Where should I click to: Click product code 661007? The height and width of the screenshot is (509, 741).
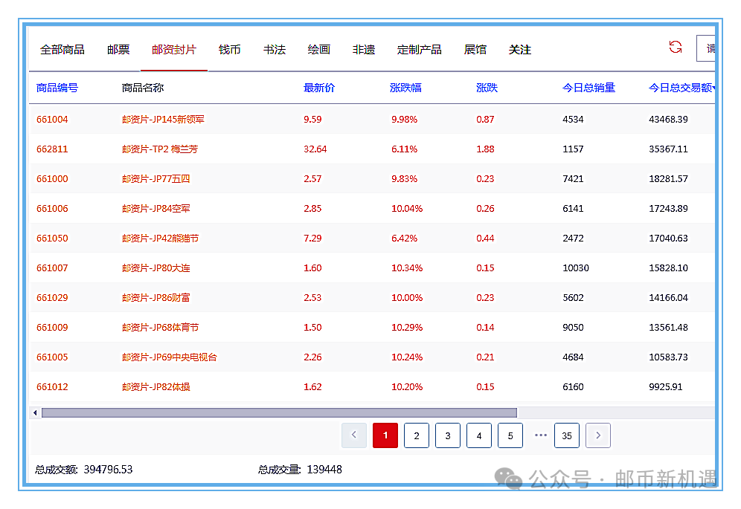point(52,268)
